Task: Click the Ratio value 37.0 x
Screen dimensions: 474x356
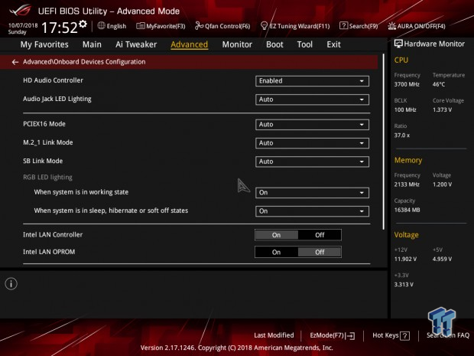Action: 401,136
